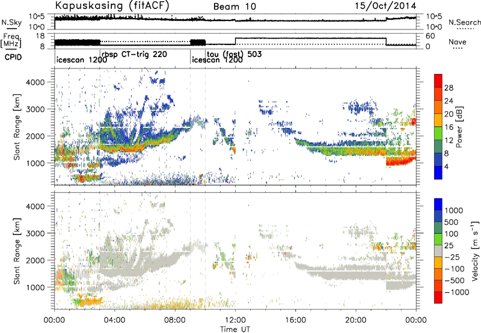481x333 pixels.
Task: Click the '1000' tick on Velocity scale
Action: click(454, 210)
